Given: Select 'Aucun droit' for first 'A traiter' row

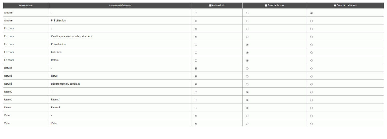Looking at the screenshot, I should click(196, 13).
